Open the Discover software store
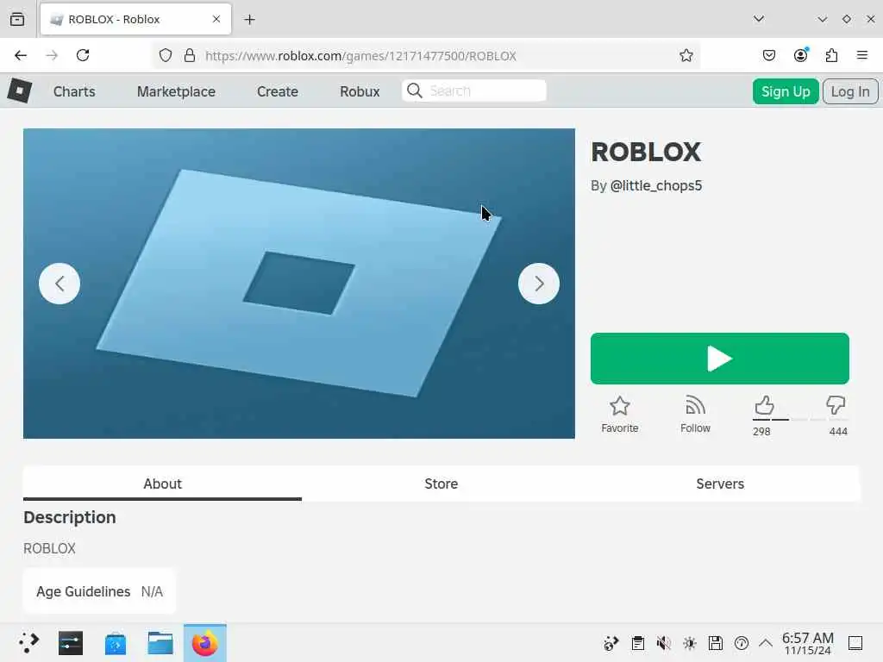The width and height of the screenshot is (883, 662). [116, 643]
